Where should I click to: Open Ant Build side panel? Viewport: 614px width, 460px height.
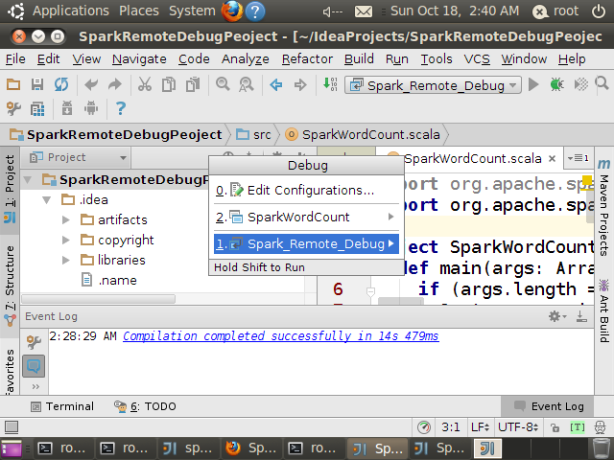604,310
